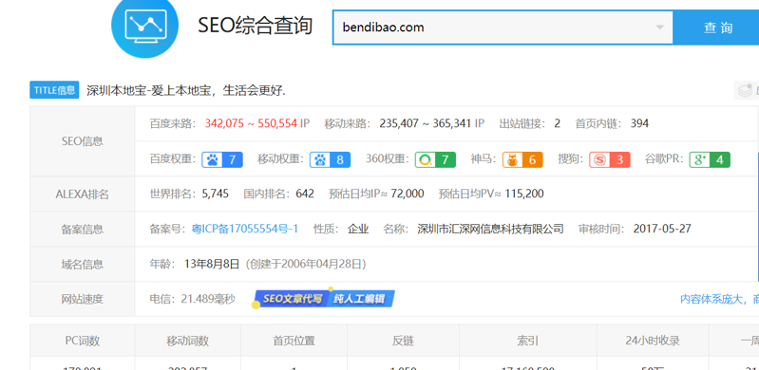Click the 移动词数 column header
Image resolution: width=759 pixels, height=370 pixels.
(x=188, y=341)
